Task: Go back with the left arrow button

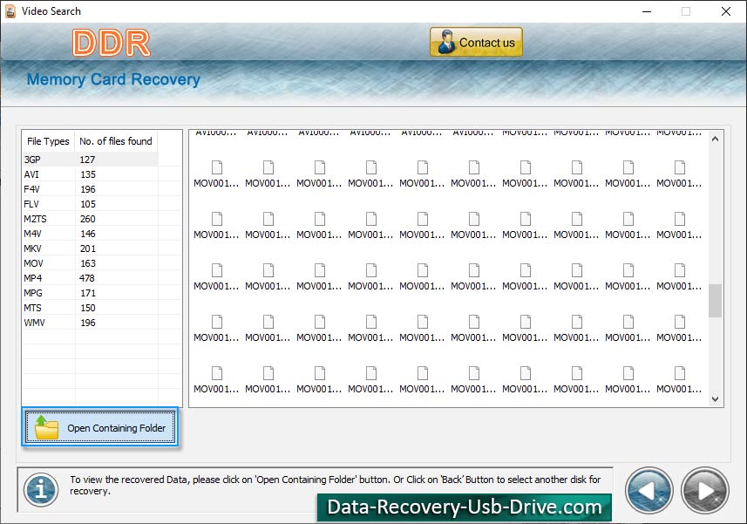Action: coord(649,491)
